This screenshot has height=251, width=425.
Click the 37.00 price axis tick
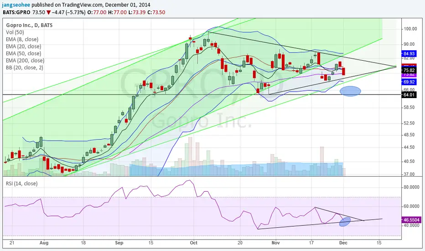[409, 174]
